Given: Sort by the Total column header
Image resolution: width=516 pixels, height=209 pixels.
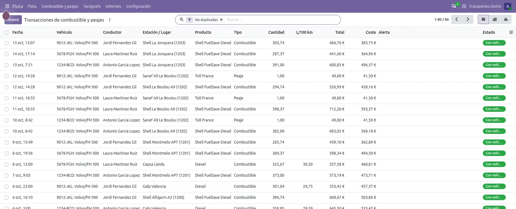Looking at the screenshot, I should tap(339, 32).
